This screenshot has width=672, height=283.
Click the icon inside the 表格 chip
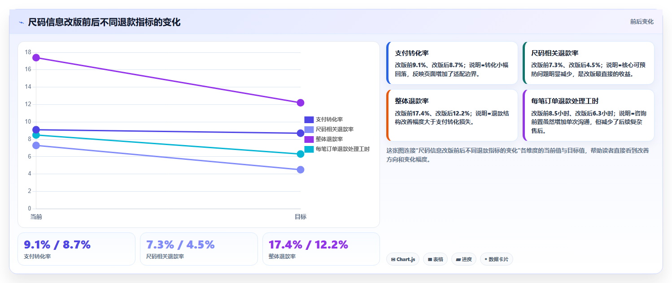[430, 259]
